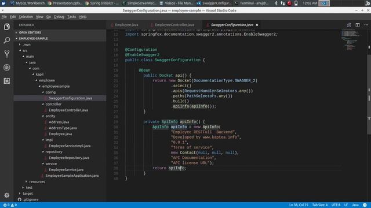Change Tab Size: 4 indentation setting
The height and width of the screenshot is (208, 371).
[319, 205]
